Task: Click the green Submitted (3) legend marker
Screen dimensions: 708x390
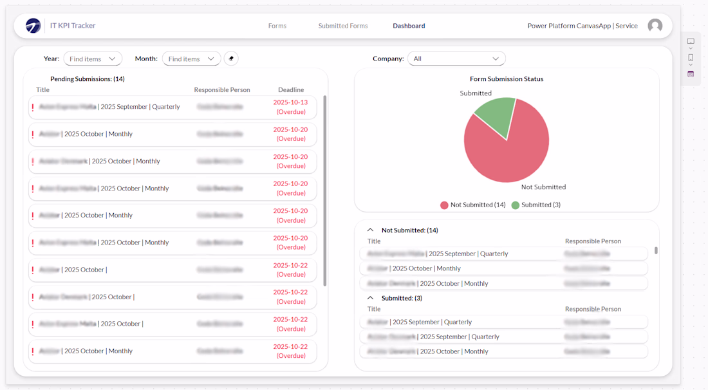Action: pyautogui.click(x=515, y=205)
